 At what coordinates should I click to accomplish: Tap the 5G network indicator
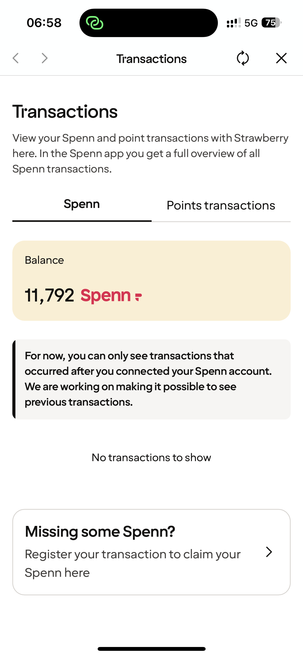pos(251,23)
